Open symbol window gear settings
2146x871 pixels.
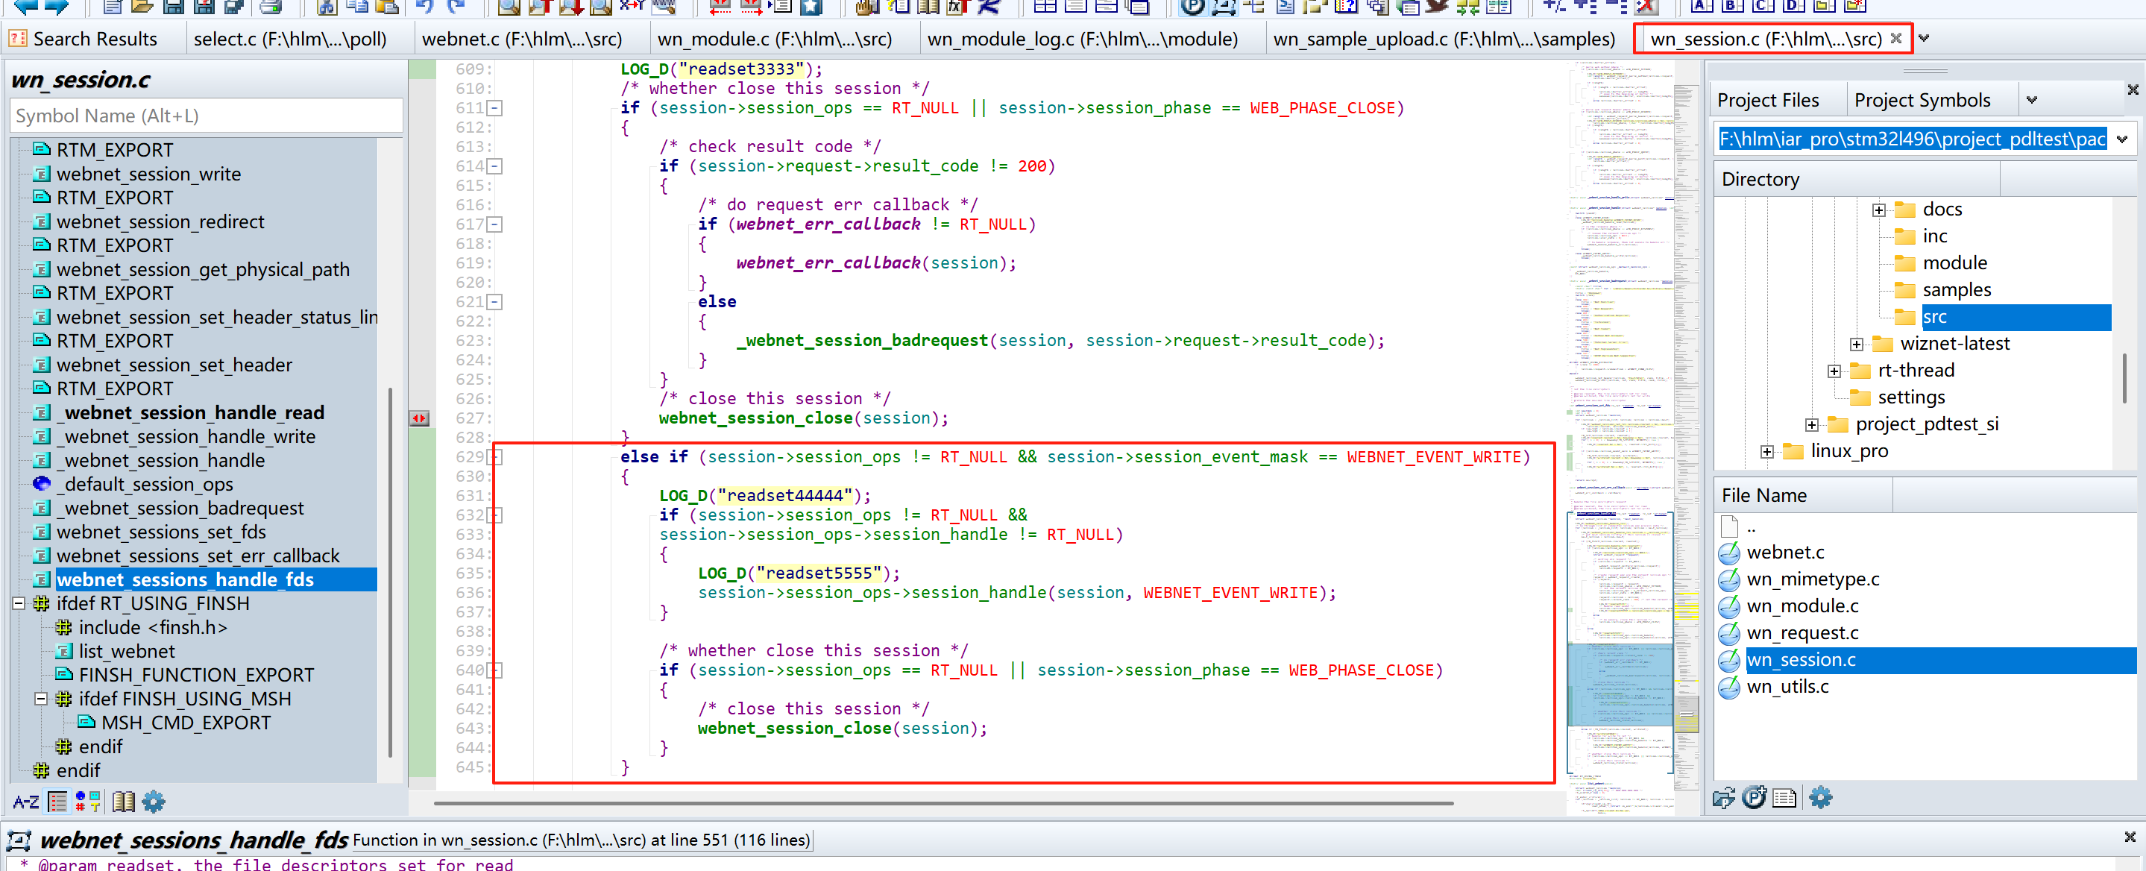point(154,802)
